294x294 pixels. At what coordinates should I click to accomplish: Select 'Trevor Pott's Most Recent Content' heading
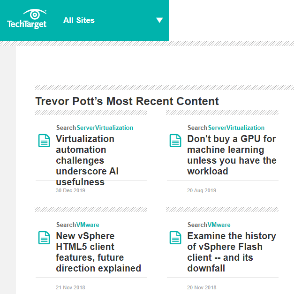point(127,101)
